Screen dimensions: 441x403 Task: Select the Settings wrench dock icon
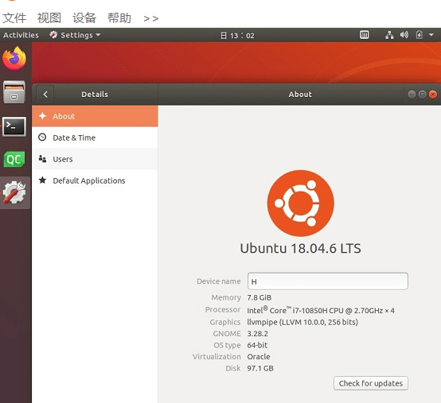tap(14, 192)
